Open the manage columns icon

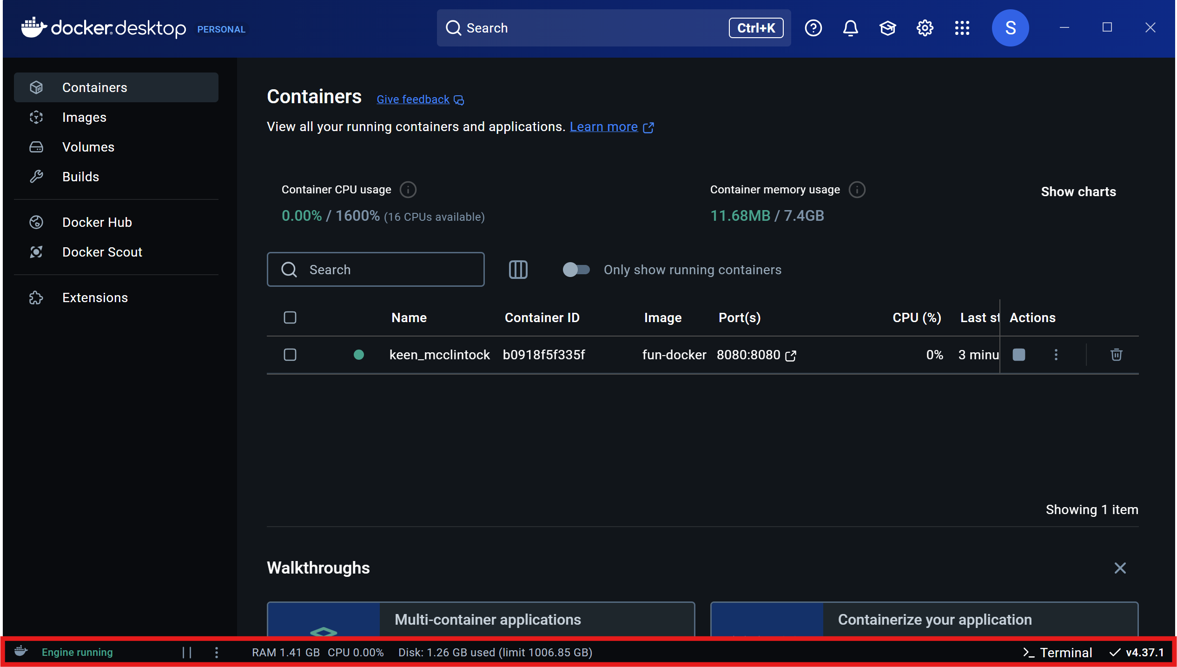tap(518, 270)
